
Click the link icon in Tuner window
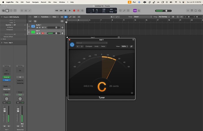tap(131, 47)
